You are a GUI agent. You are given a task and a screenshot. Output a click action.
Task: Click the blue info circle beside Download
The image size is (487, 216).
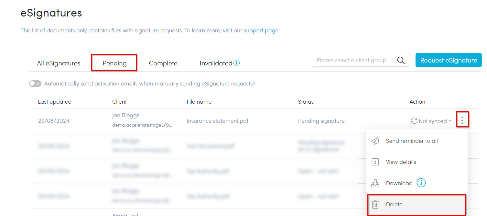point(421,183)
